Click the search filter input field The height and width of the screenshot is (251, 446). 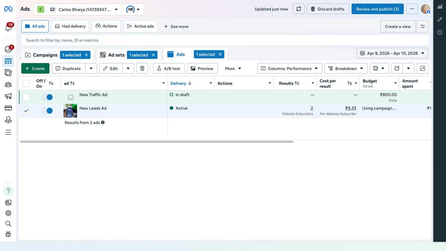coord(225,40)
